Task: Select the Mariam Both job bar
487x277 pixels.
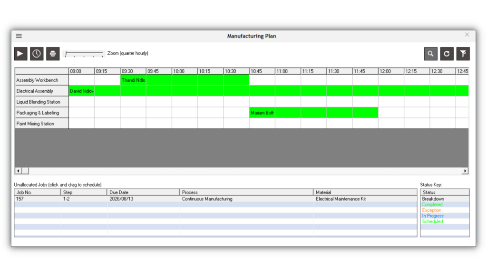Action: pos(314,113)
